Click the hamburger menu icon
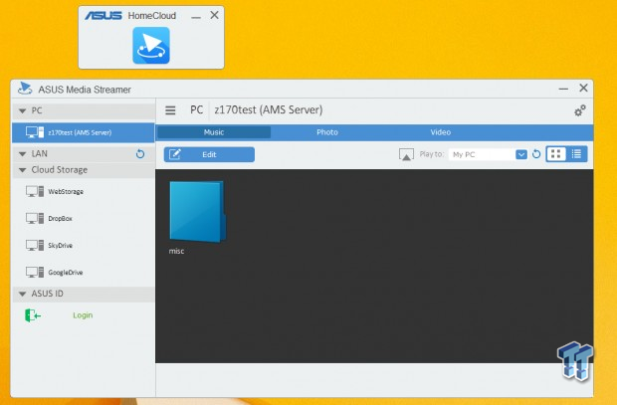 click(171, 110)
